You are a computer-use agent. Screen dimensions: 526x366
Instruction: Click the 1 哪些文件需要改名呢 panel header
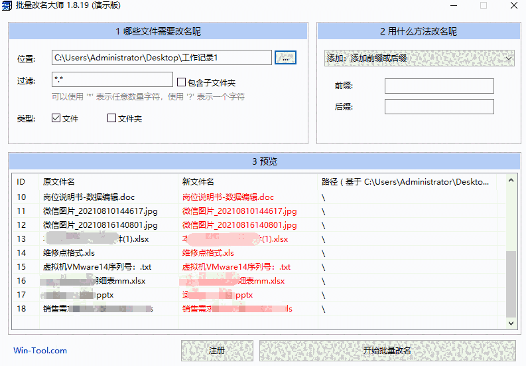click(158, 31)
